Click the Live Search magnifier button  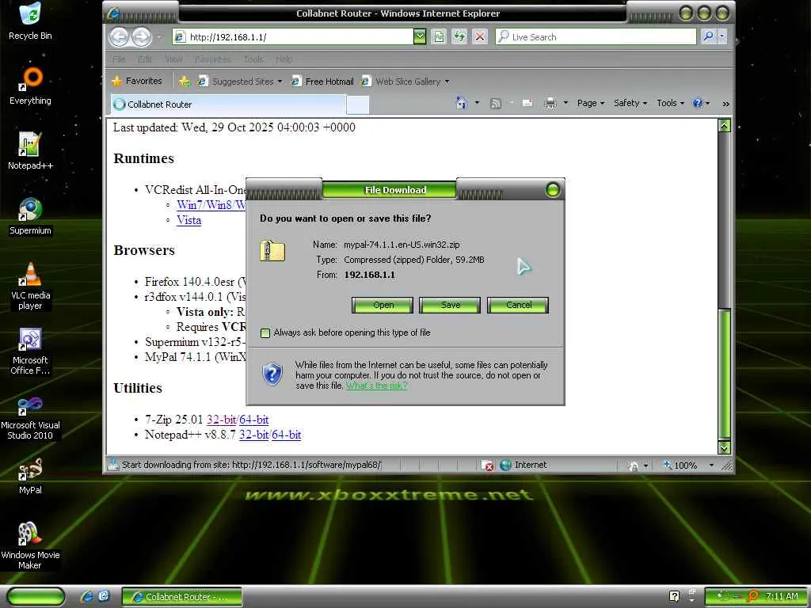tap(708, 36)
